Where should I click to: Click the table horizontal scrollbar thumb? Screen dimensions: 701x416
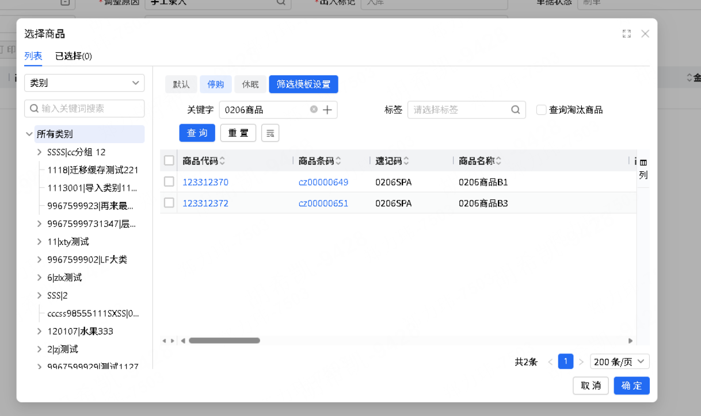[224, 341]
